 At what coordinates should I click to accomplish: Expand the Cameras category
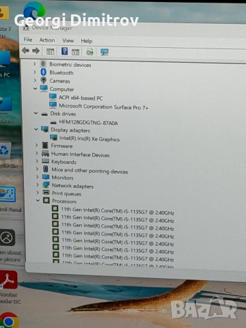pyautogui.click(x=35, y=80)
